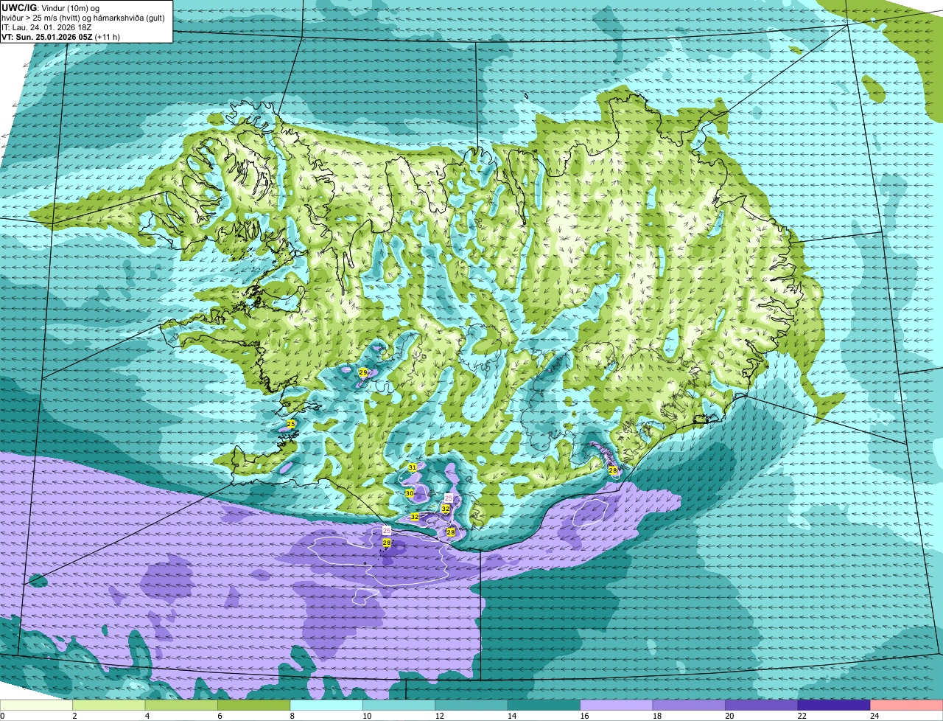Click the yellow gust marker labeled 31

click(x=412, y=468)
